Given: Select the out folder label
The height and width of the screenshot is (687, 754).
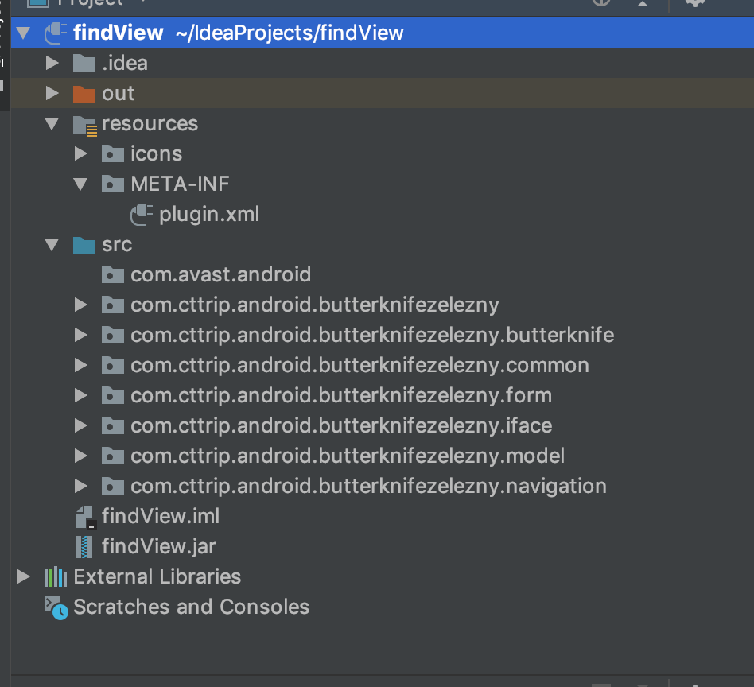Looking at the screenshot, I should pyautogui.click(x=119, y=93).
